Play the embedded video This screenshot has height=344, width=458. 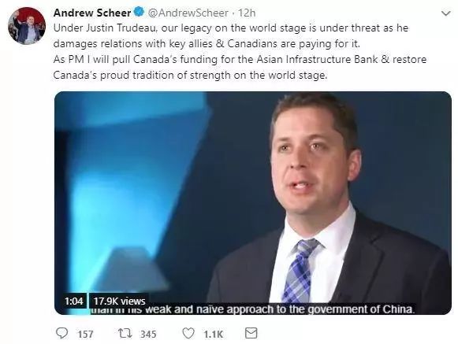point(253,203)
